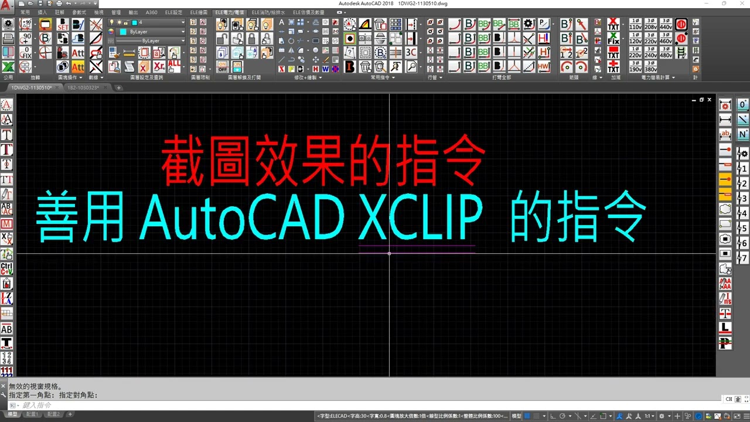Click the red ALL layers icon
Screen dimensions: 750x422
[174, 66]
